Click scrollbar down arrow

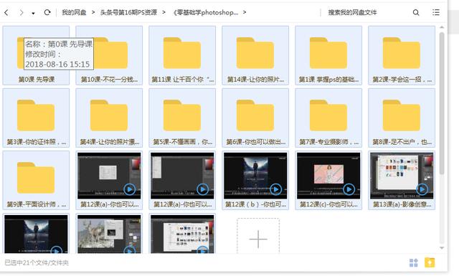442,248
